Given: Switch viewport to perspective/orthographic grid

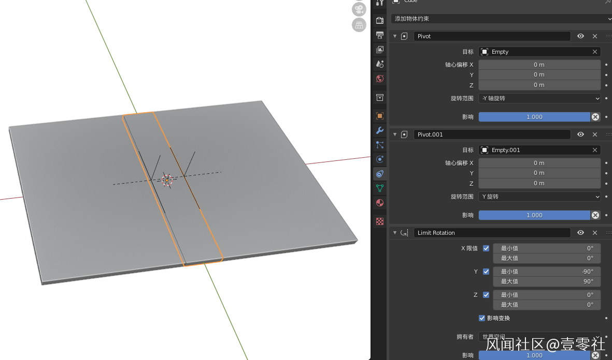Looking at the screenshot, I should point(359,25).
